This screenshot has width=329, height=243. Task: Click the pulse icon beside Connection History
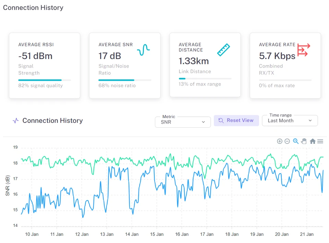pos(16,121)
